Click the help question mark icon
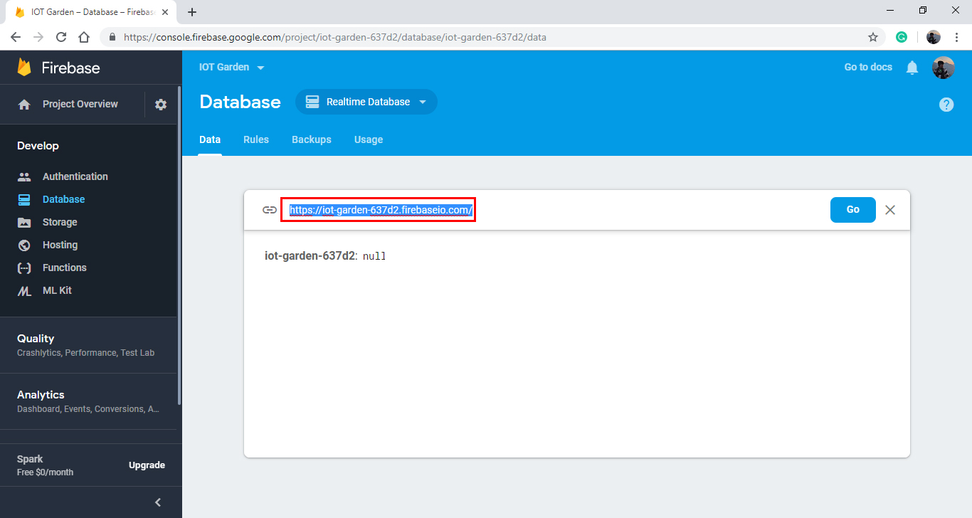 [x=946, y=104]
